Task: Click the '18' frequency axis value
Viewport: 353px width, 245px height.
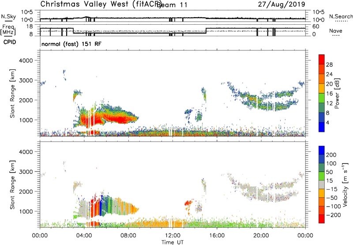Action: point(30,27)
